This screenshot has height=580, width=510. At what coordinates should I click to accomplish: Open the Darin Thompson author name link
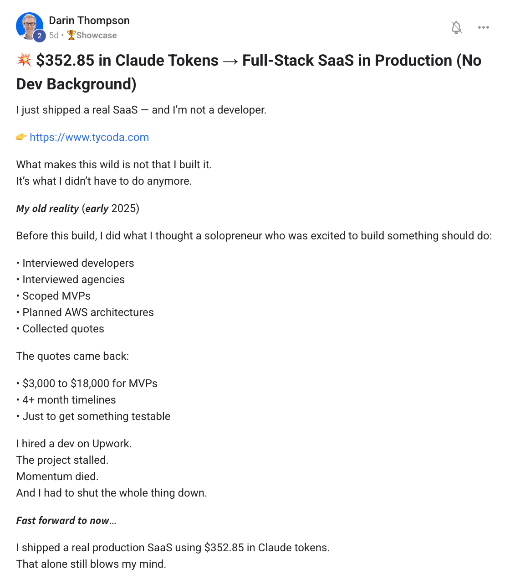89,21
